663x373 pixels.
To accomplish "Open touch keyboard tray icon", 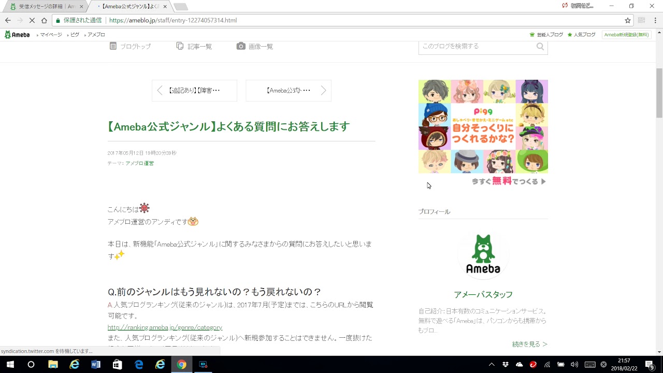I will click(x=590, y=364).
